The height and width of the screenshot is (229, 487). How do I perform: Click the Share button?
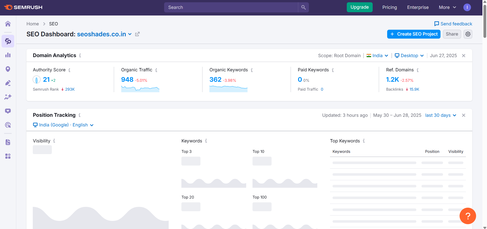point(452,34)
